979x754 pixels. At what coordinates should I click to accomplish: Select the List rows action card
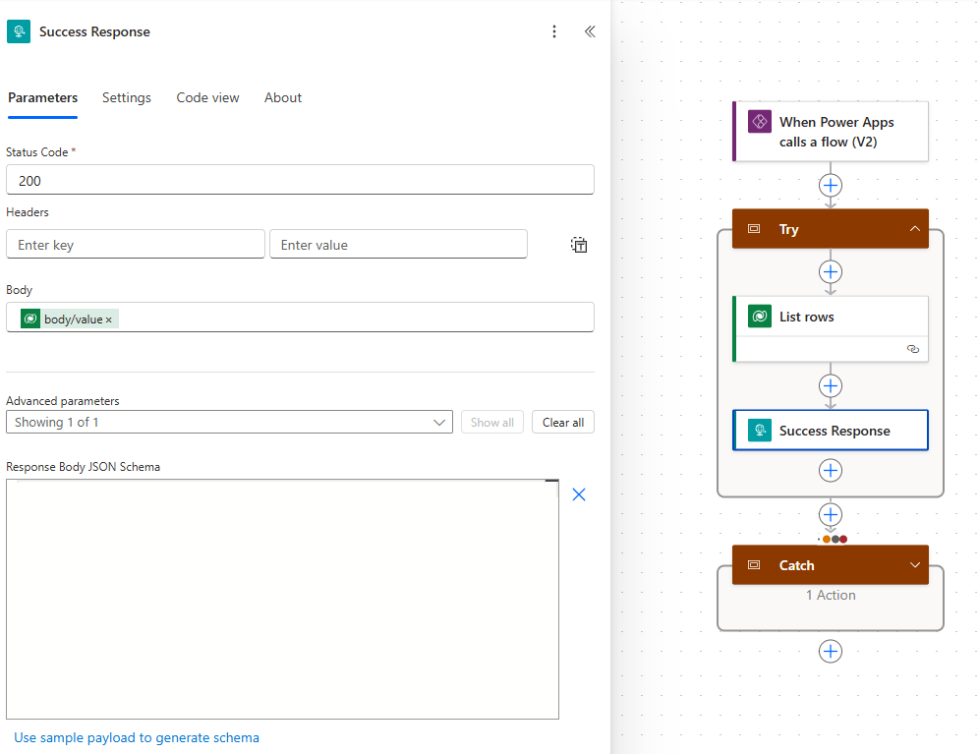(x=831, y=317)
